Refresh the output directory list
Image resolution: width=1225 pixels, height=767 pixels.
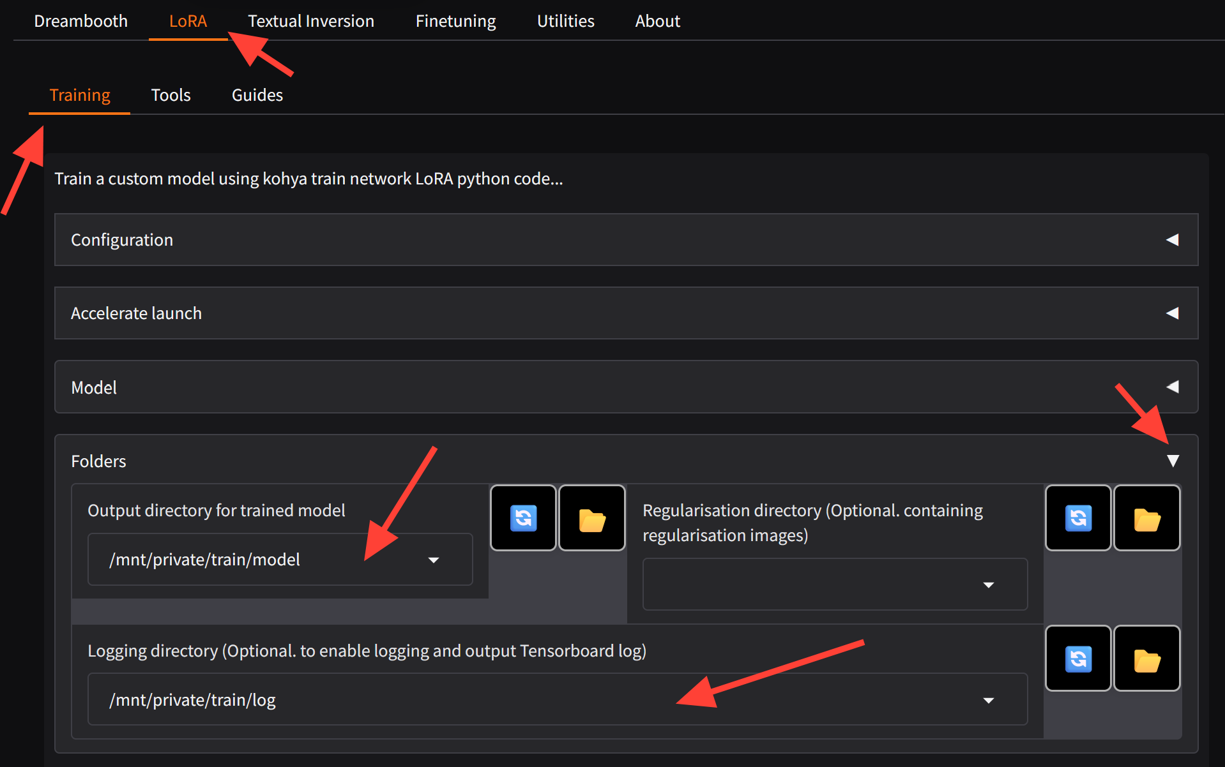[x=523, y=518]
